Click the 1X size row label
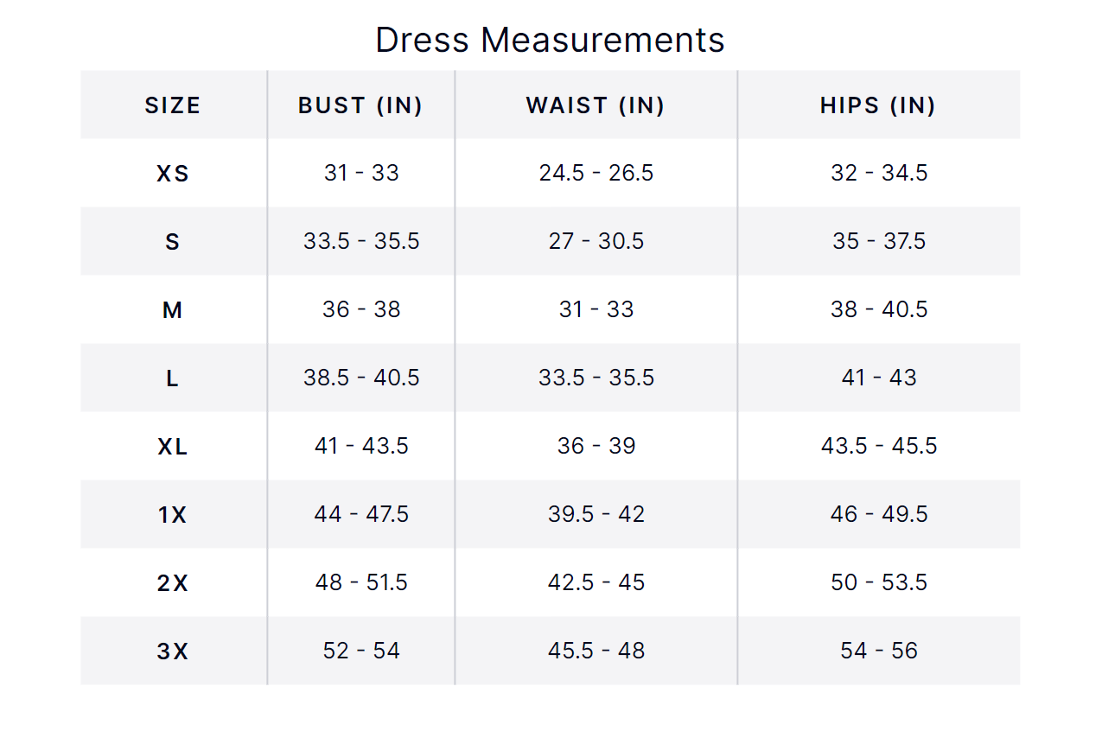 click(x=173, y=515)
